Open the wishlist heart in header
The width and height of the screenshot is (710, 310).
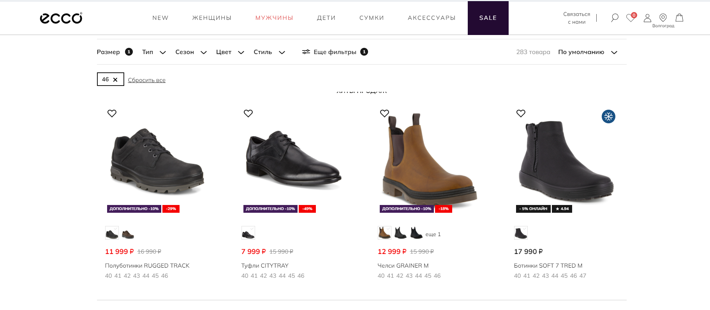(x=631, y=18)
